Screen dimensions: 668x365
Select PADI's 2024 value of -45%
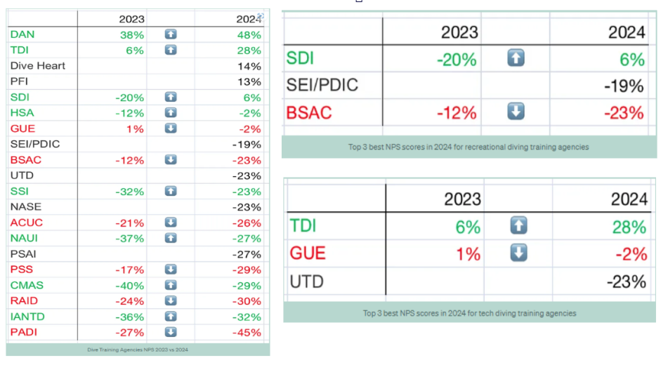point(247,333)
